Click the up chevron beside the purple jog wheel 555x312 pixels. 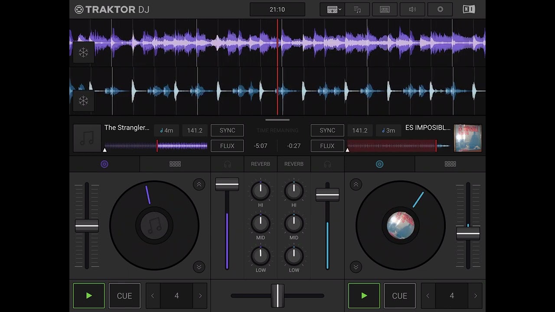[199, 185]
